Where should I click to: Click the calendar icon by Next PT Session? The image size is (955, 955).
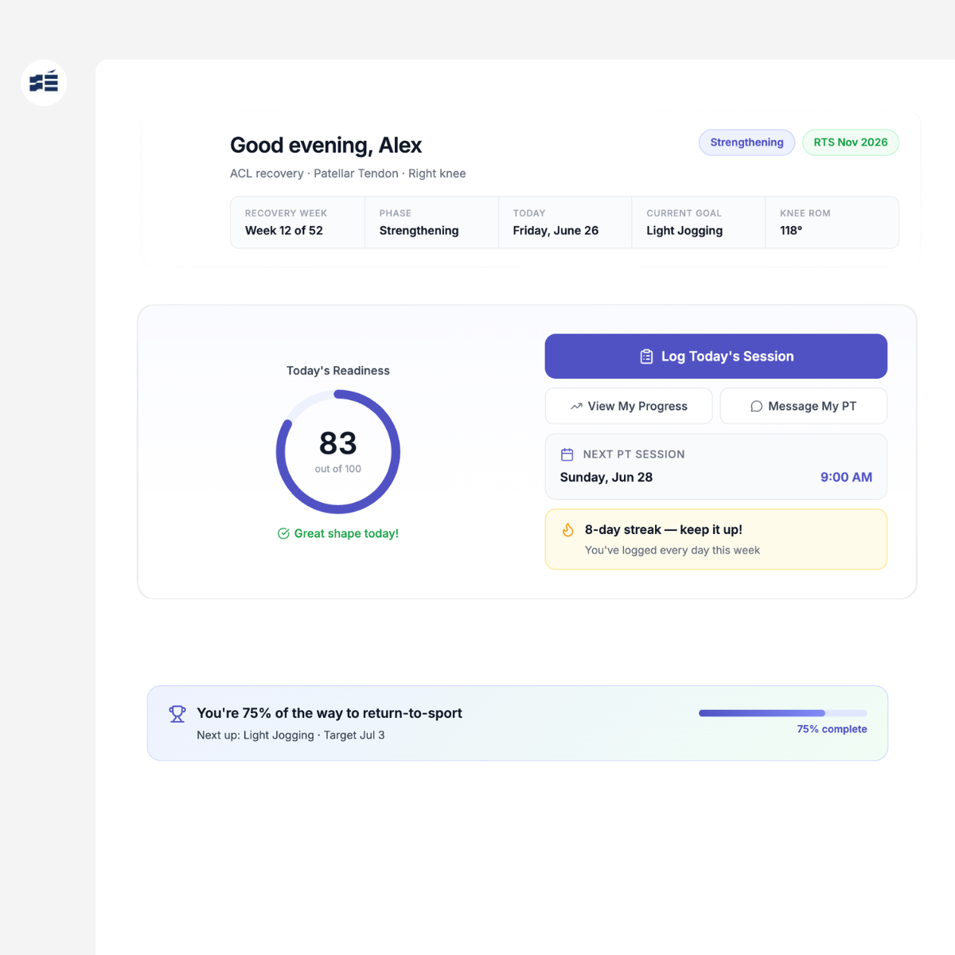[567, 454]
